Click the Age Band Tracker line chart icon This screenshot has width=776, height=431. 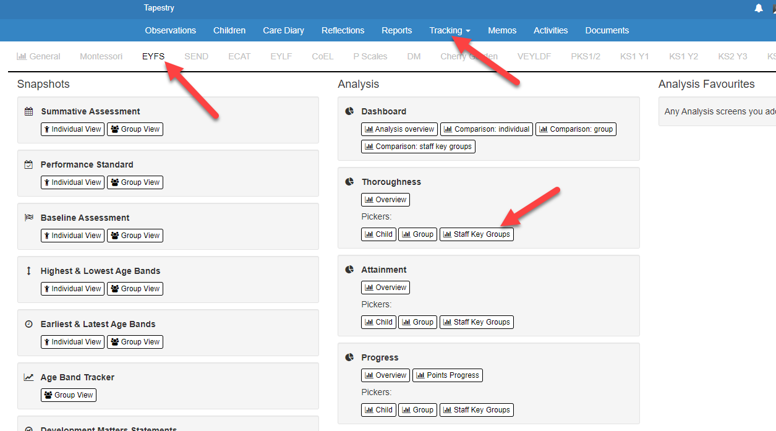click(28, 377)
